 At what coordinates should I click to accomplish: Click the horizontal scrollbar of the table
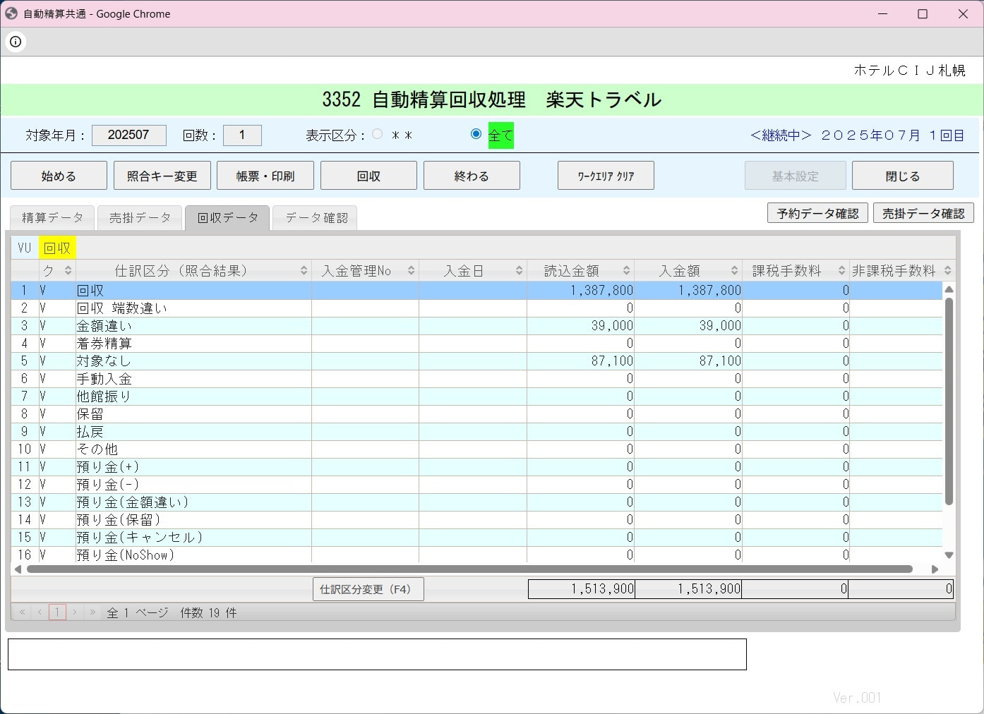[x=469, y=569]
